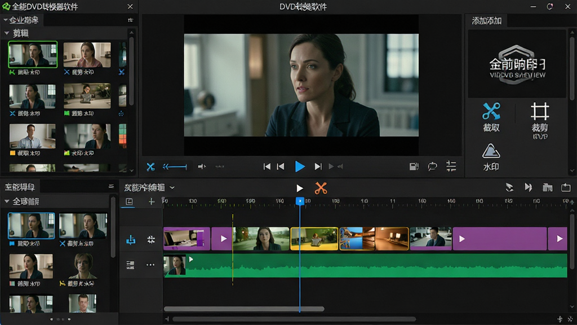Image resolution: width=577 pixels, height=325 pixels.
Task: Click the top left panel options icon
Action: click(130, 20)
